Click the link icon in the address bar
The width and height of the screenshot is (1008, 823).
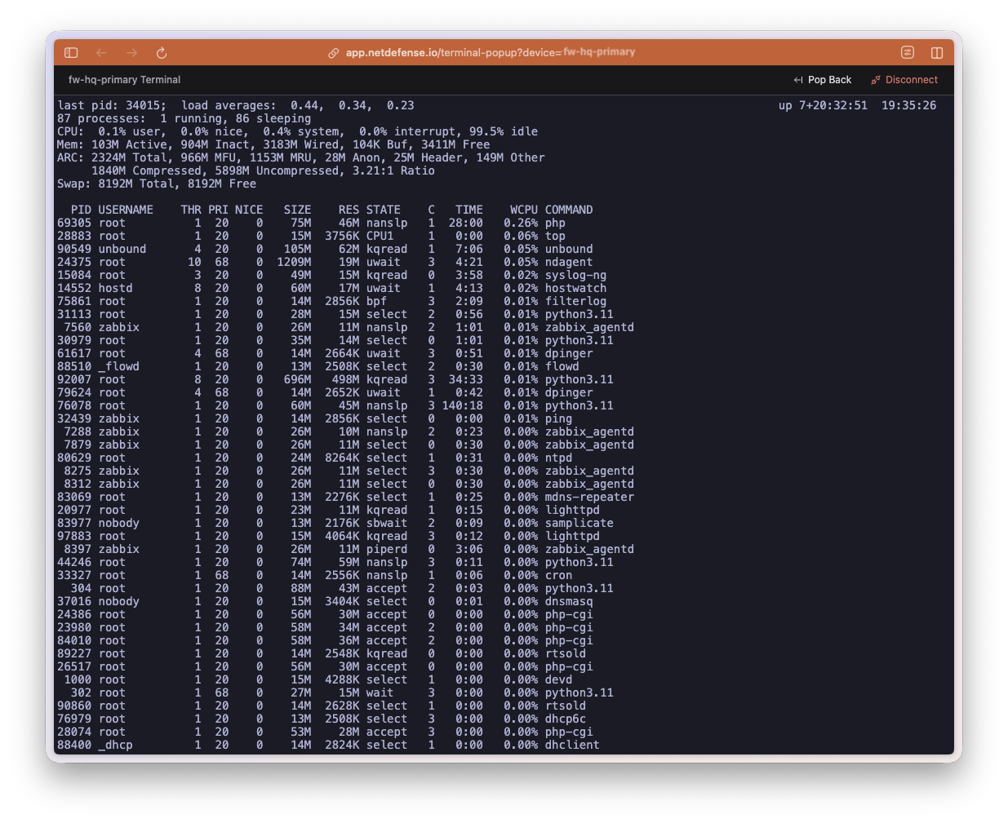[x=333, y=53]
